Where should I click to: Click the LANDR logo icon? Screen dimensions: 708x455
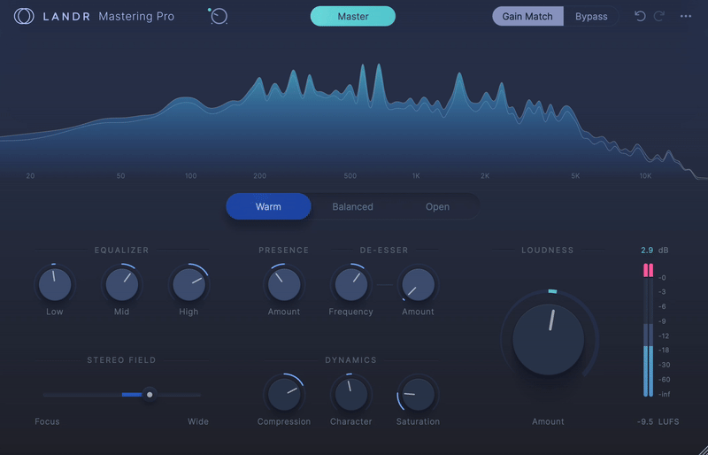coord(24,16)
